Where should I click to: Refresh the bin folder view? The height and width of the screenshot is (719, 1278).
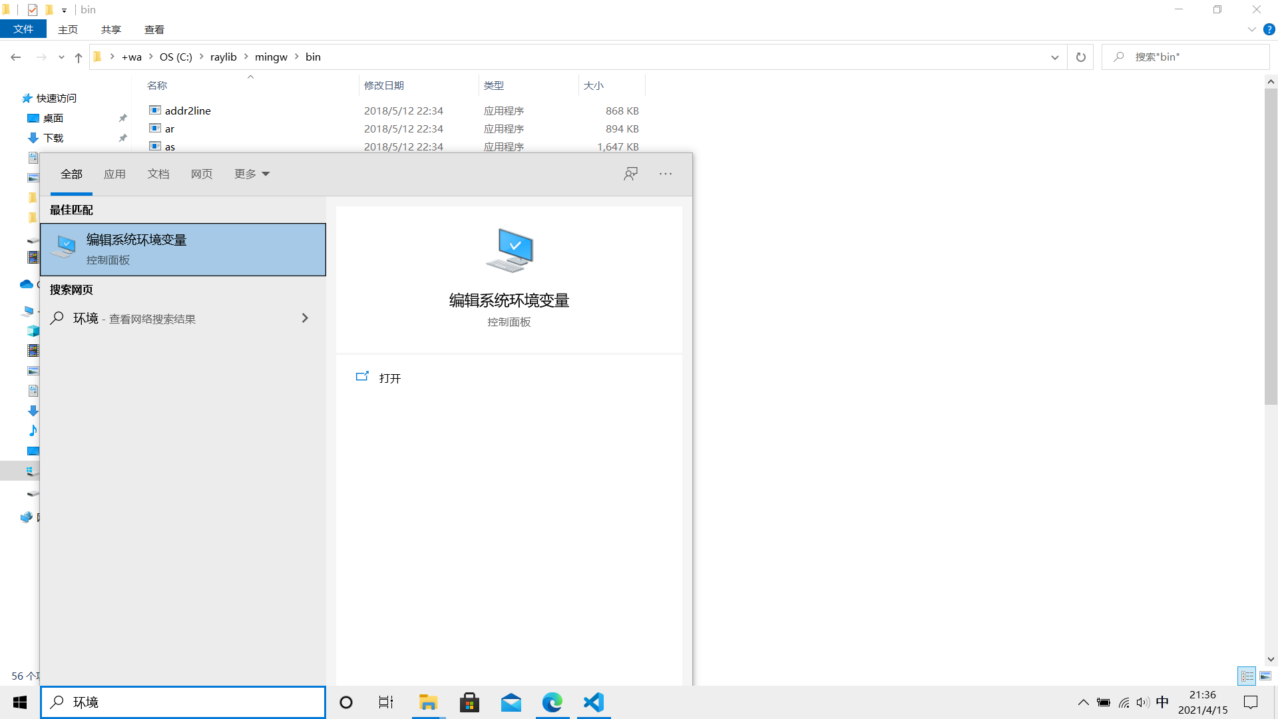click(1080, 57)
